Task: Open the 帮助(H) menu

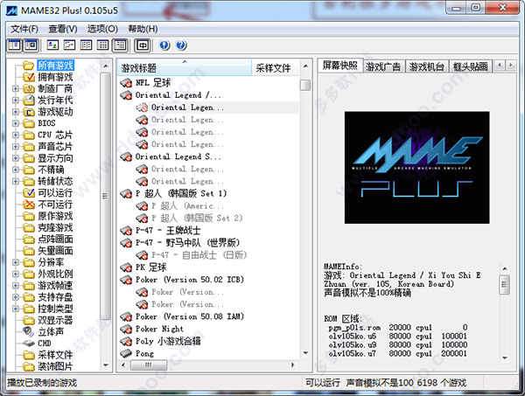Action: [x=143, y=29]
